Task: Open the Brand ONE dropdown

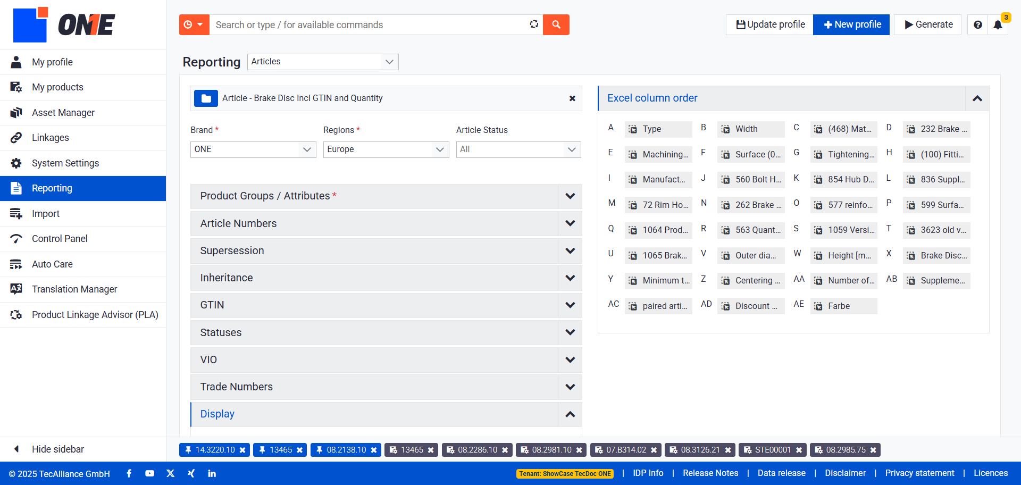Action: (253, 149)
